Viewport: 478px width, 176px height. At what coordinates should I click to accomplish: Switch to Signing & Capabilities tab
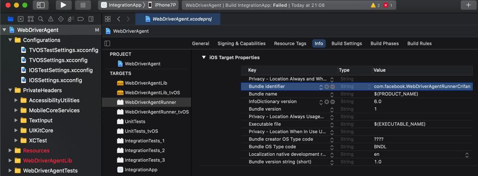point(241,44)
